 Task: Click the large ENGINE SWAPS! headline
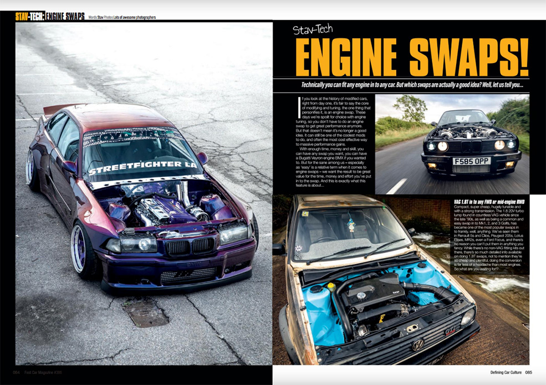pyautogui.click(x=412, y=58)
